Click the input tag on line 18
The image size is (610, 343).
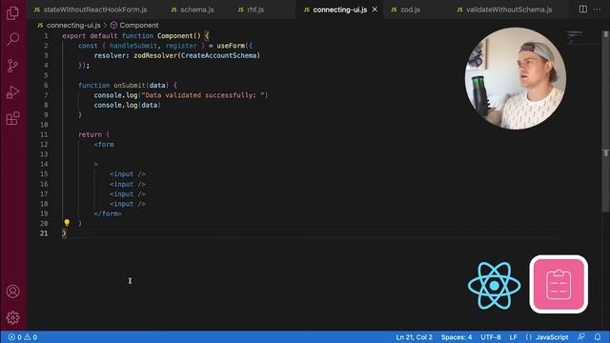pos(127,204)
